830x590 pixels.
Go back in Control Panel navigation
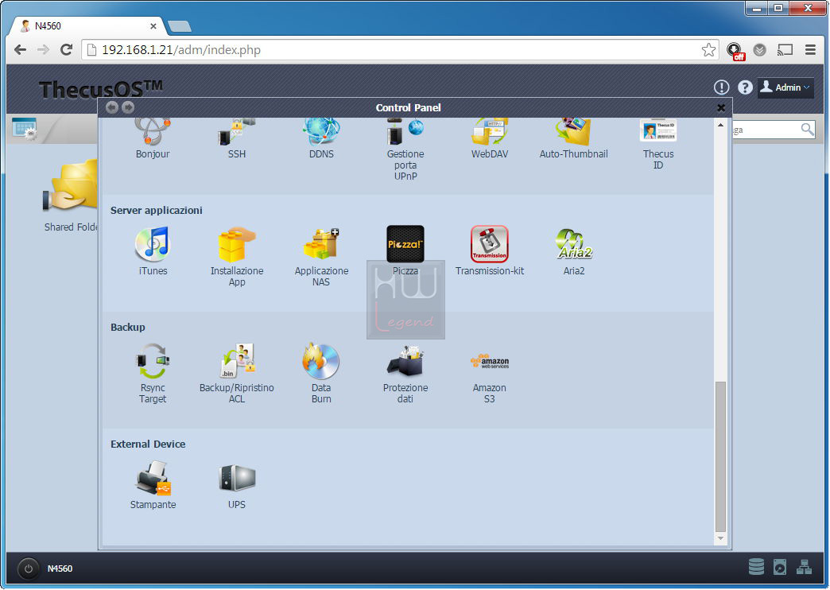111,107
